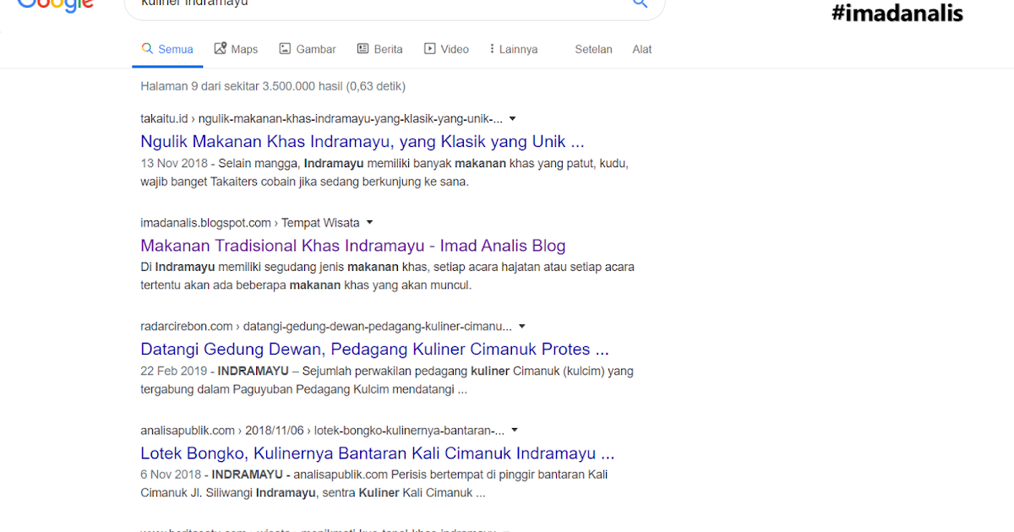Click the analisapublik.com breadcrumb URL
Image resolution: width=1014 pixels, height=532 pixels.
click(x=322, y=430)
